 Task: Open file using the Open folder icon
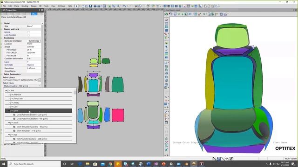click(87, 6)
